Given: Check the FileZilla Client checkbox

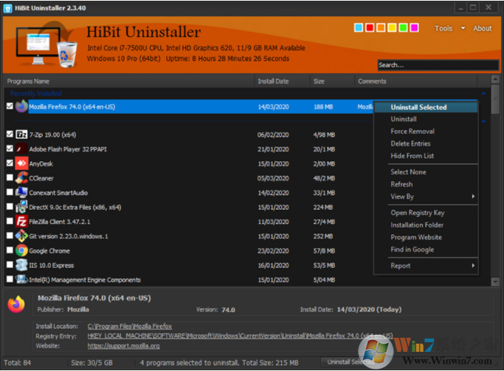Looking at the screenshot, I should [10, 221].
